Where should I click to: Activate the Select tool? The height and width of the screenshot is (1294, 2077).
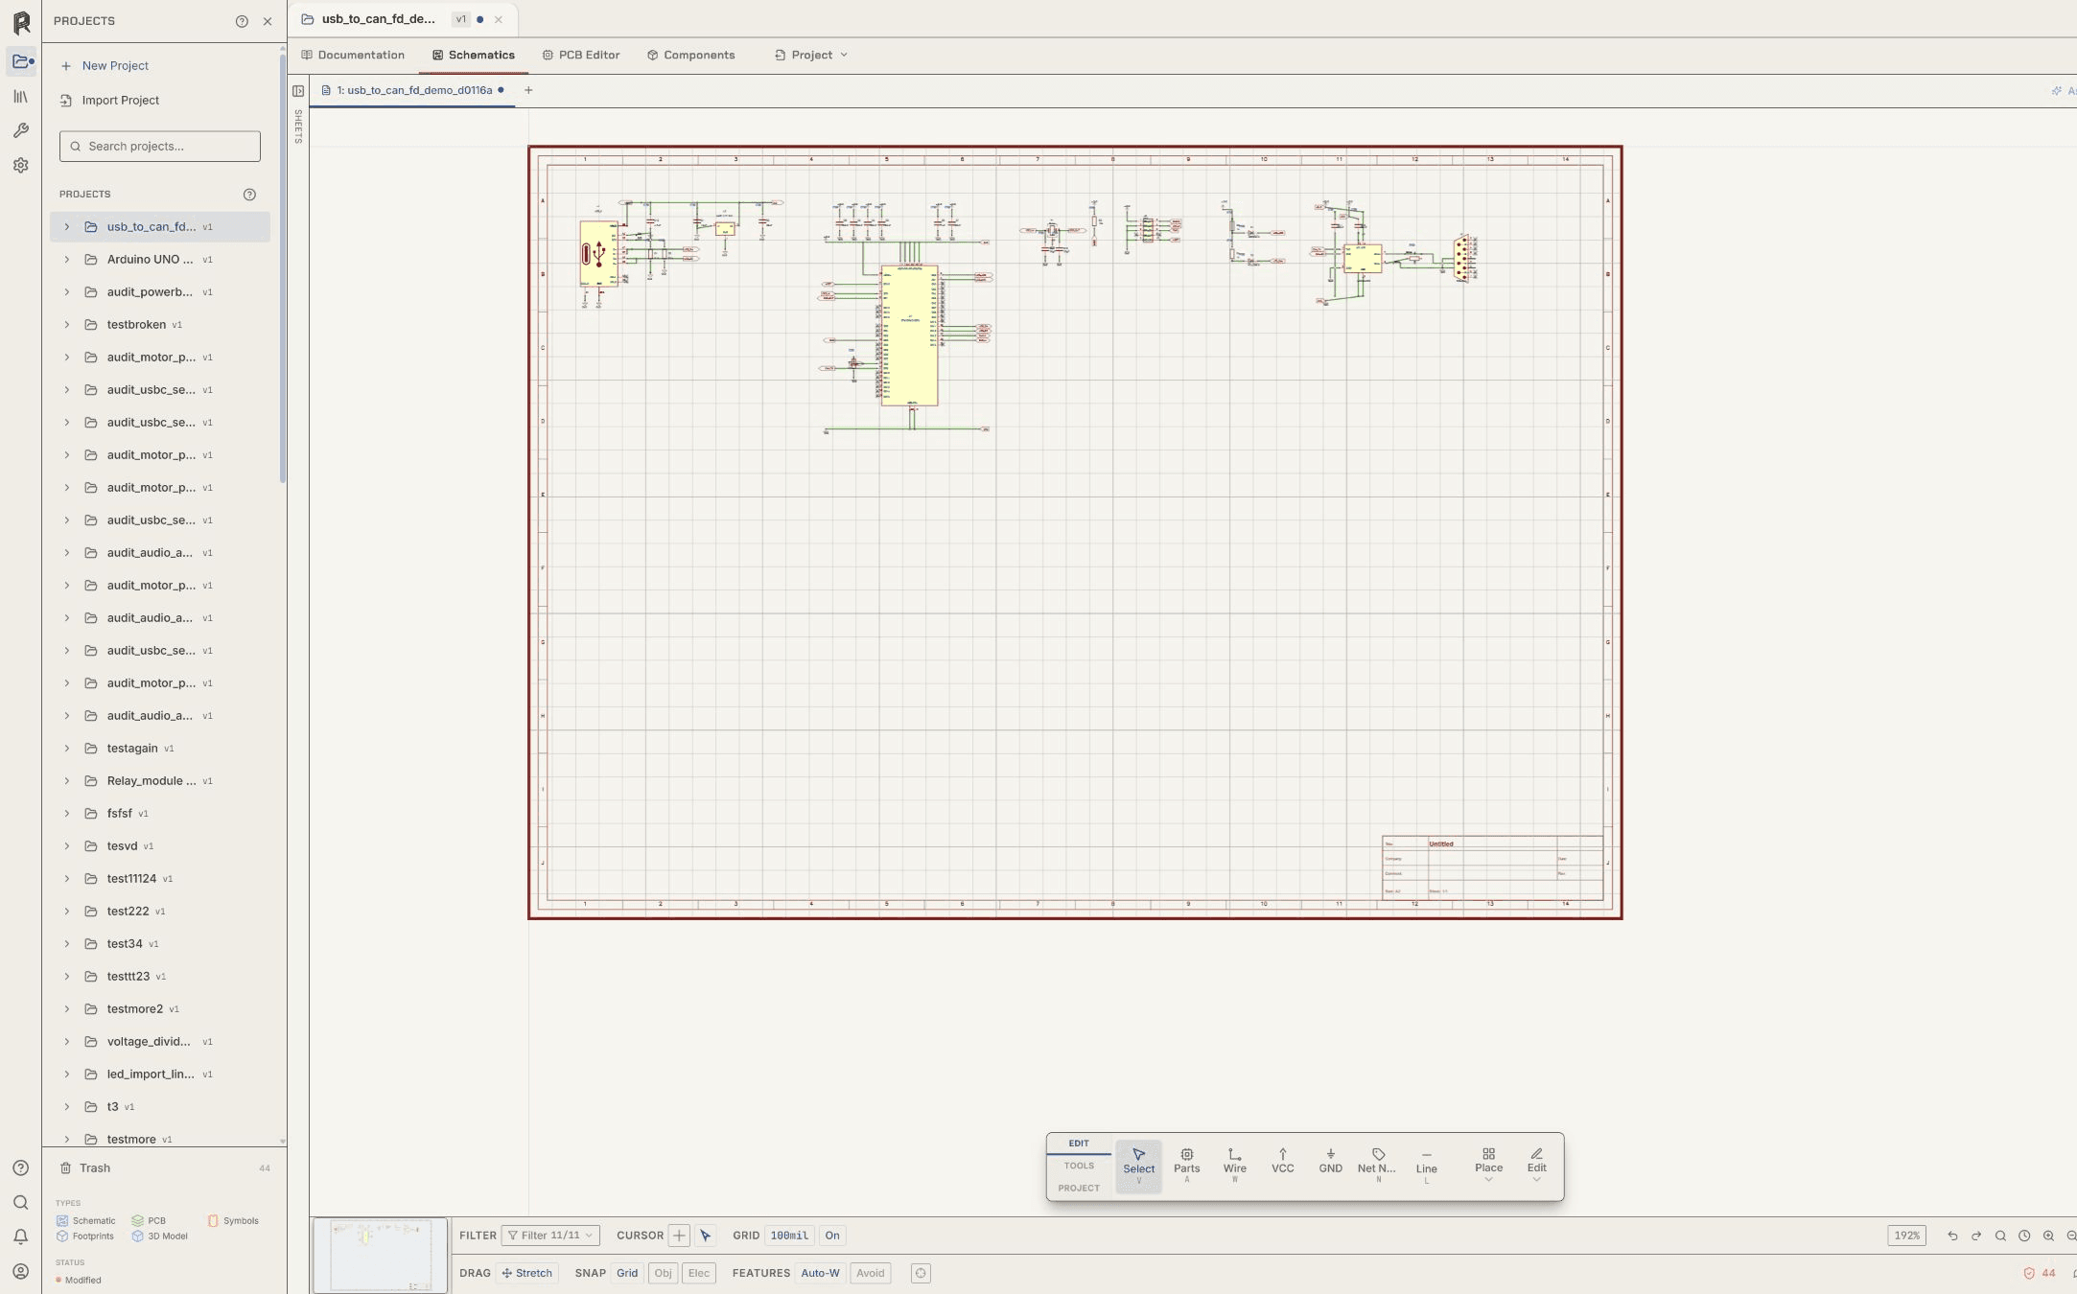(1138, 1166)
